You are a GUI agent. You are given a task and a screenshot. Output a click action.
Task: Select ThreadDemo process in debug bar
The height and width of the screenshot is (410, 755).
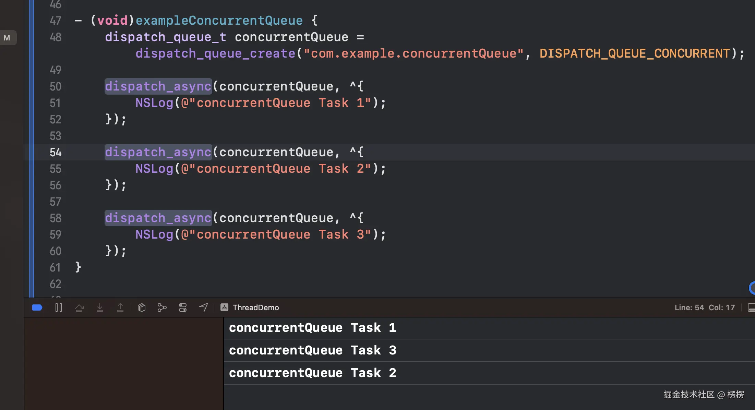(x=256, y=307)
